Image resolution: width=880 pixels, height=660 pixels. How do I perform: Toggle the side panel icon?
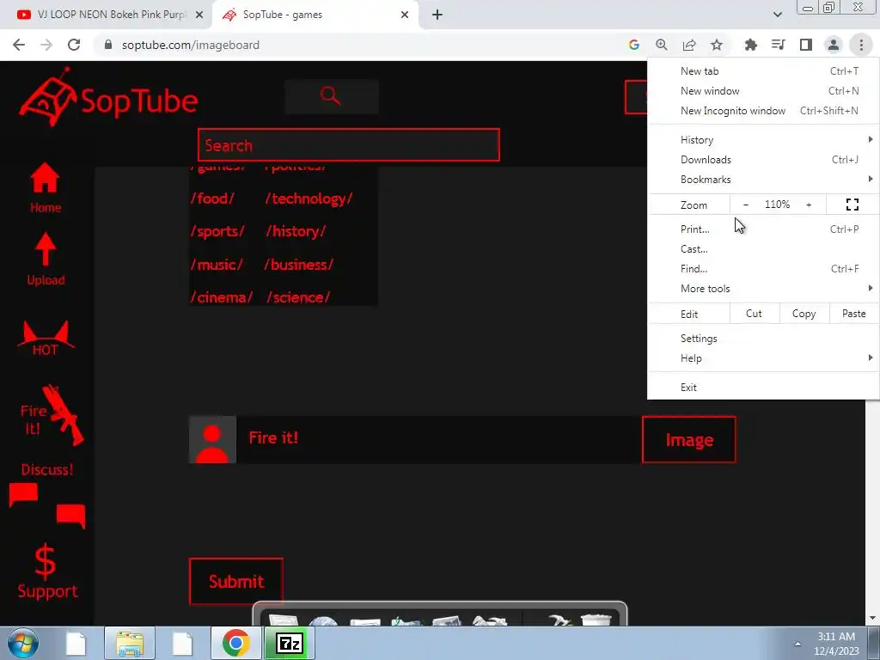coord(806,45)
